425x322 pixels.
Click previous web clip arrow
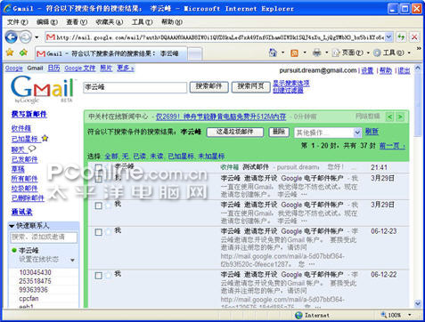(389, 117)
